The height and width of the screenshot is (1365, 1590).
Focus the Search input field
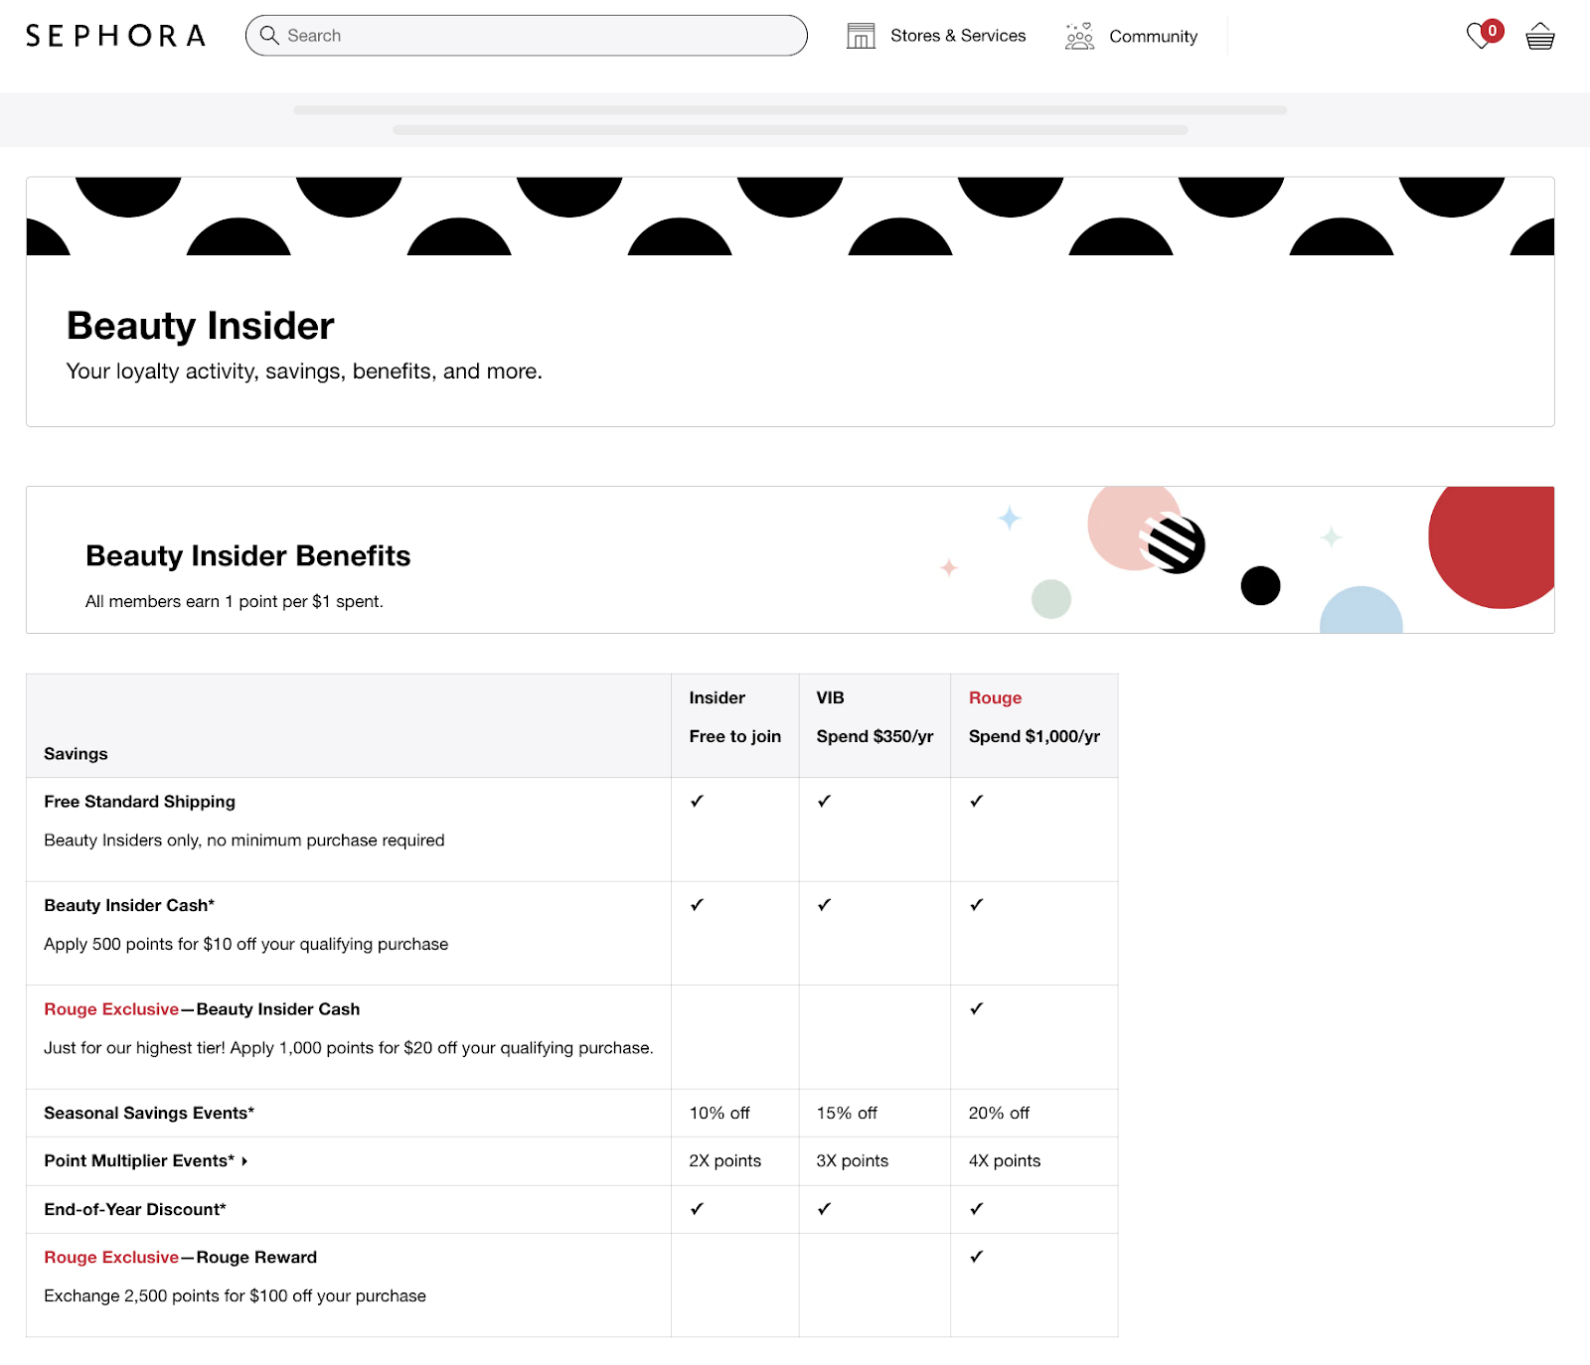coord(527,35)
